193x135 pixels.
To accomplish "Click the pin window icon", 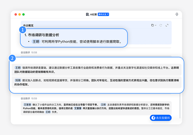I will (x=177, y=14).
